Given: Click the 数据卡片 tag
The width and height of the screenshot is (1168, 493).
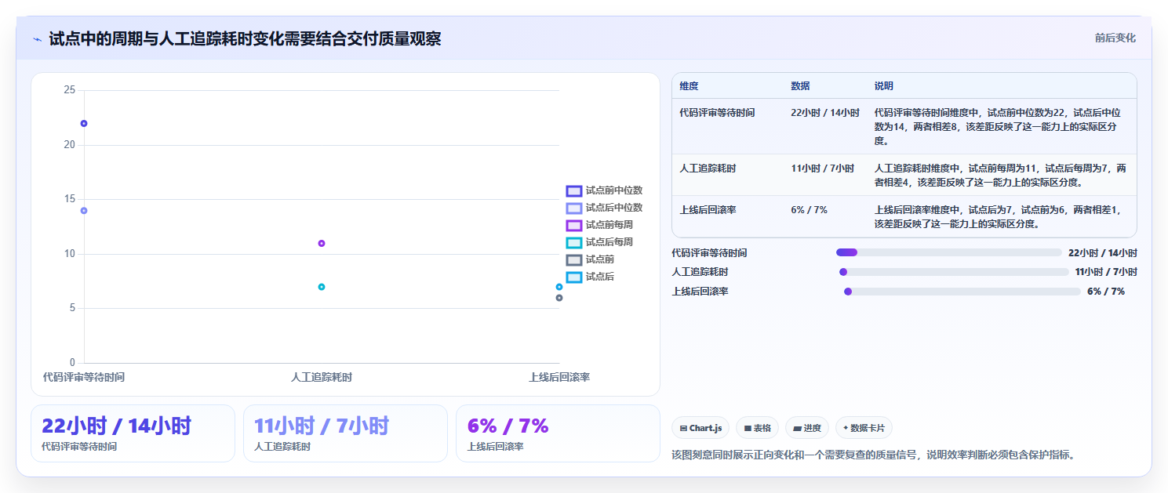Looking at the screenshot, I should coord(864,428).
